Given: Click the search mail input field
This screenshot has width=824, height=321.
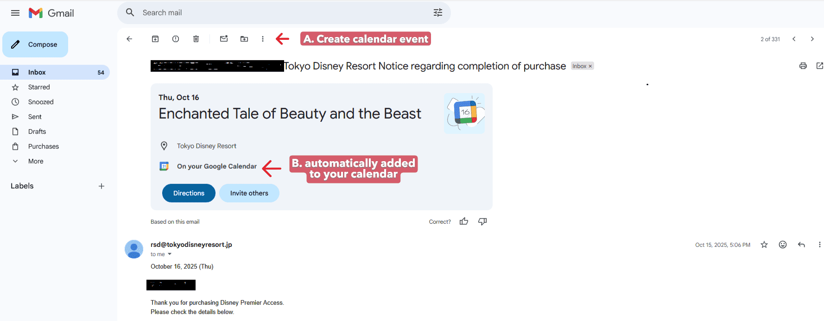Looking at the screenshot, I should [232, 13].
